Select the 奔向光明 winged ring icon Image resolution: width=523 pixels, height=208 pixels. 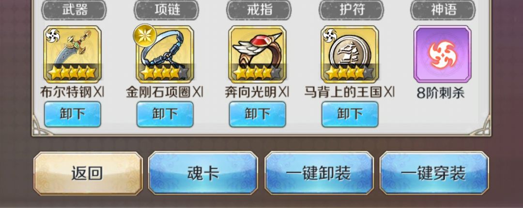(x=257, y=54)
